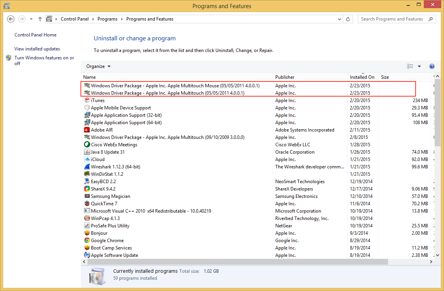Viewport: 444px width, 291px height.
Task: Select the iCloud icon
Action: [x=87, y=159]
